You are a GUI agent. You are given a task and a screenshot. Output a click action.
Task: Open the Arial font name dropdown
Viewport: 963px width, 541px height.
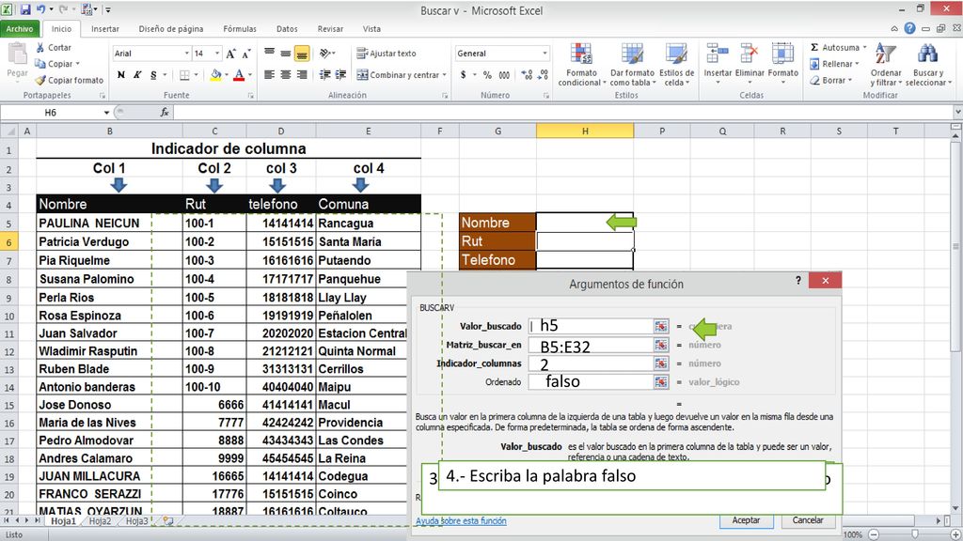pos(187,54)
